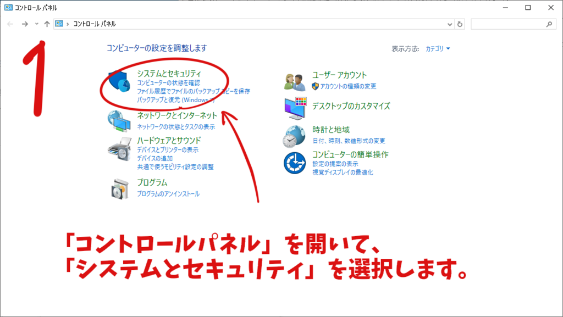Click the Clock and Region icon
This screenshot has height=317, width=563.
295,136
